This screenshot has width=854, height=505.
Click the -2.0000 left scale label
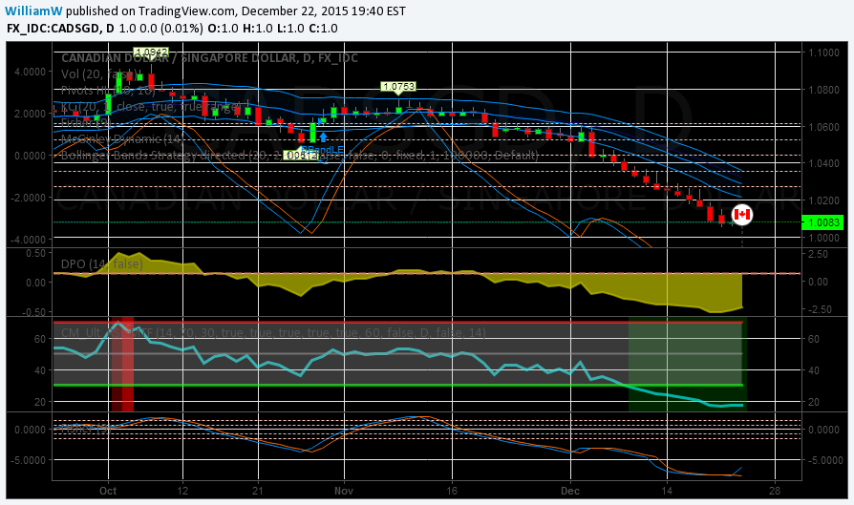[28, 198]
